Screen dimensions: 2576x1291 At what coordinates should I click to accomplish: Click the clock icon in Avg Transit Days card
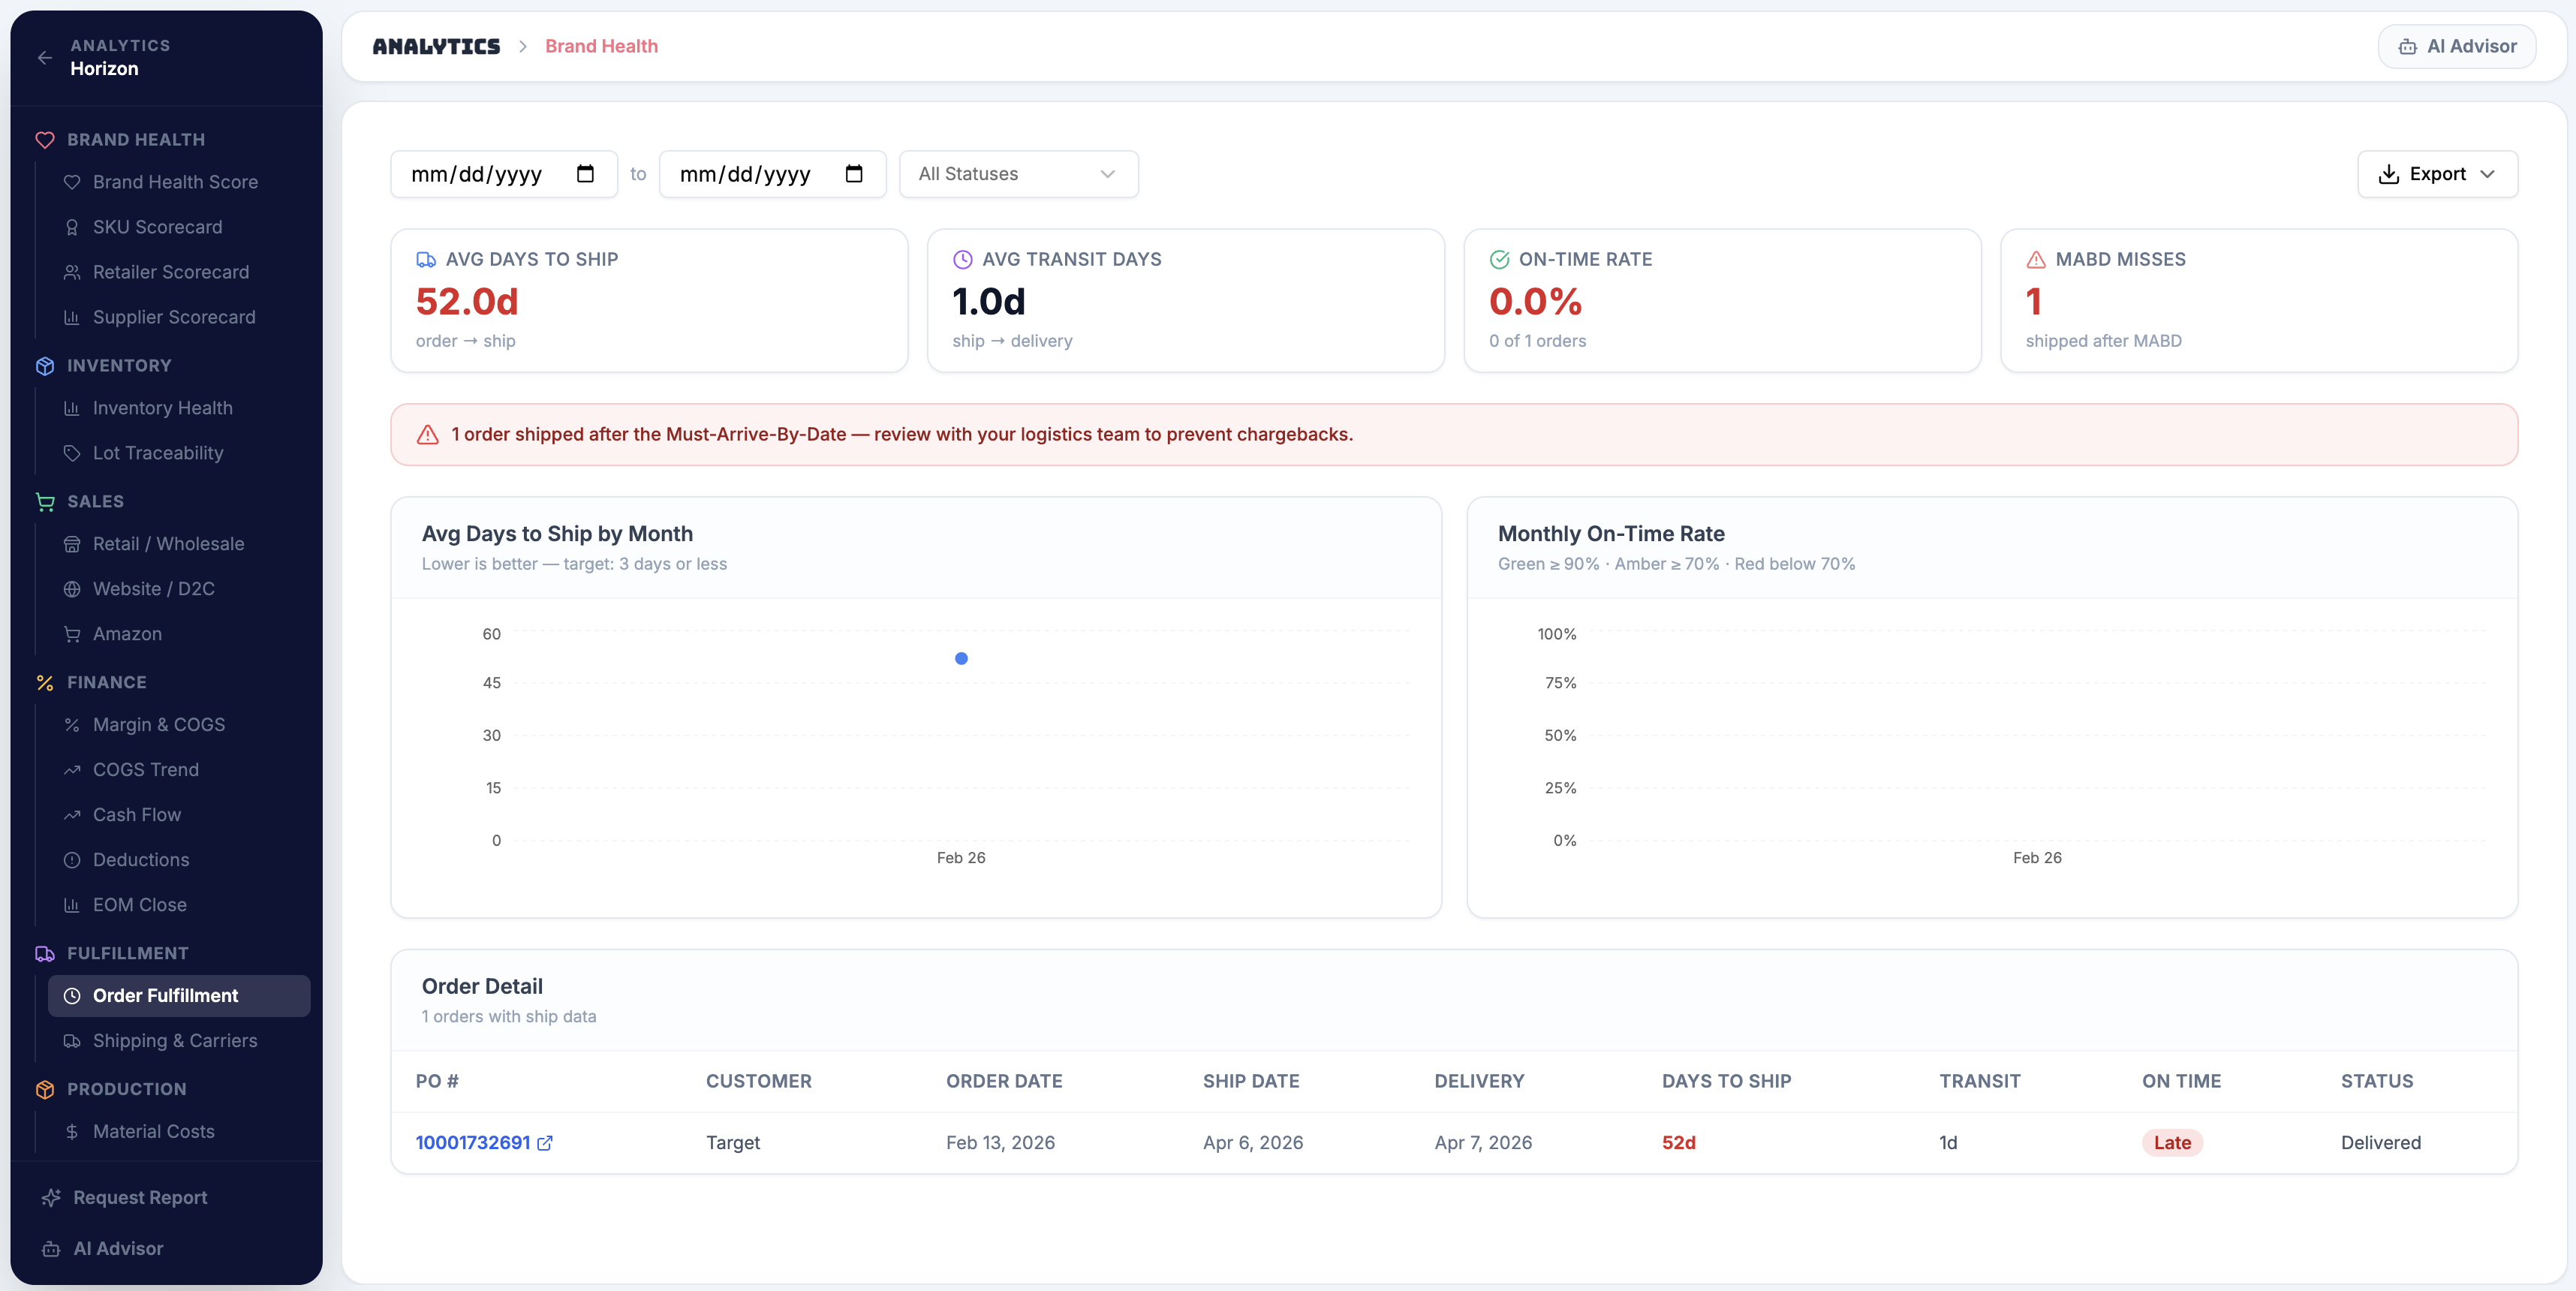pos(963,260)
